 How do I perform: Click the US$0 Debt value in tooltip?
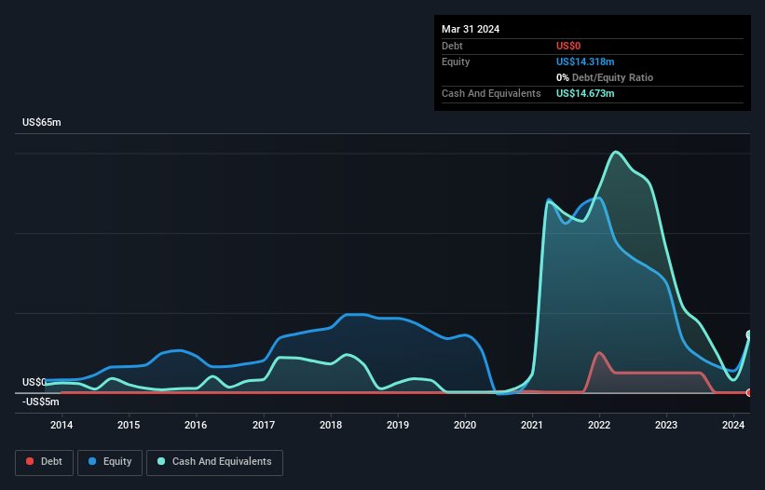pos(569,46)
